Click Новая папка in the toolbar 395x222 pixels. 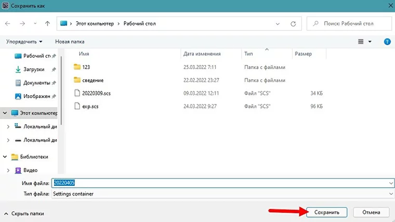pyautogui.click(x=70, y=41)
